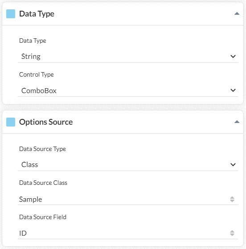Collapse the Options Source section with its arrow
The height and width of the screenshot is (249, 246).
pos(237,122)
